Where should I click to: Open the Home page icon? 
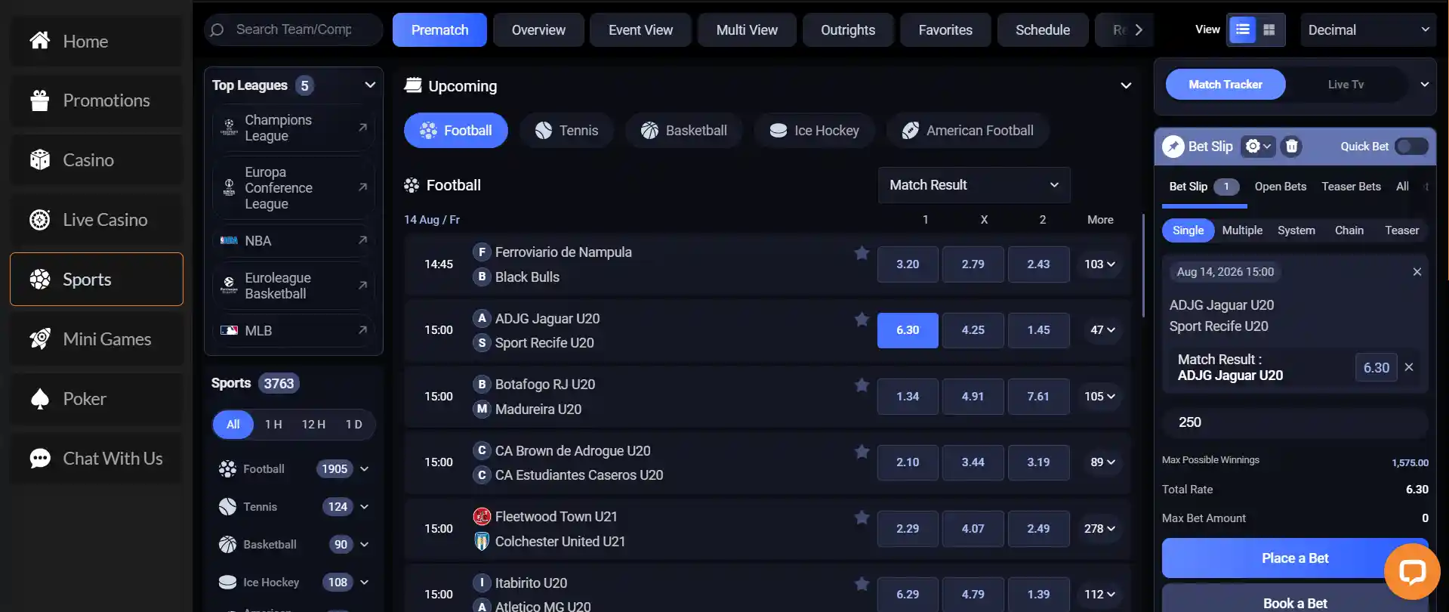40,41
